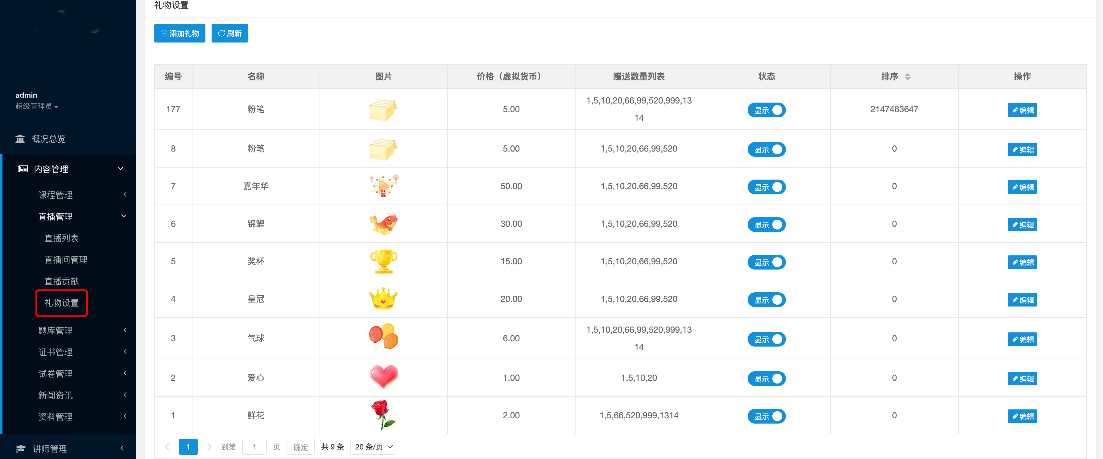
Task: View the 皇冠 crown gift image
Action: tap(384, 299)
